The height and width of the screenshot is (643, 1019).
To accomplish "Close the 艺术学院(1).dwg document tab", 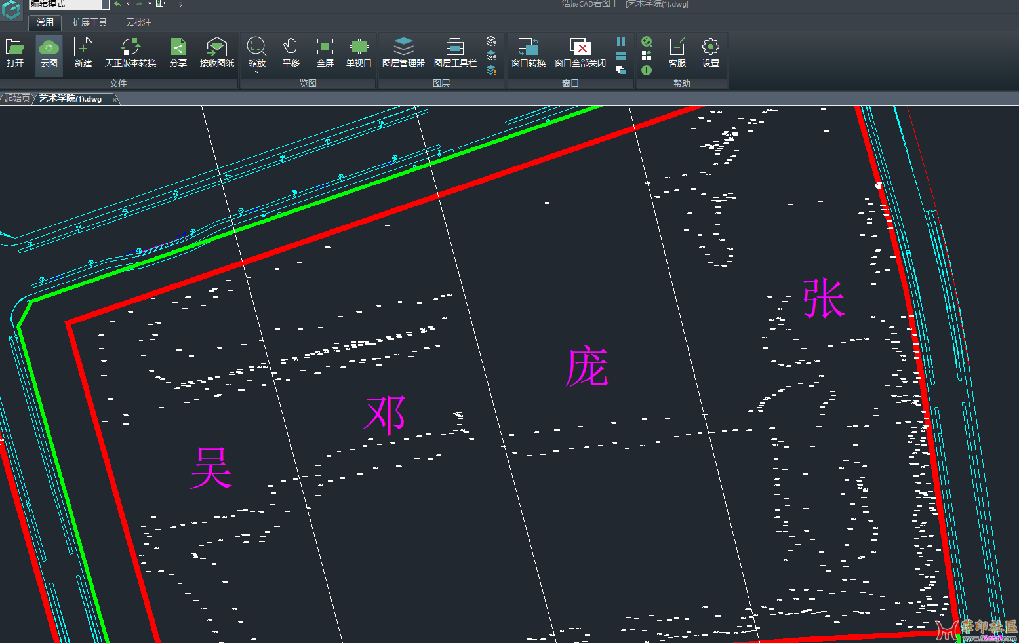I will (x=115, y=99).
